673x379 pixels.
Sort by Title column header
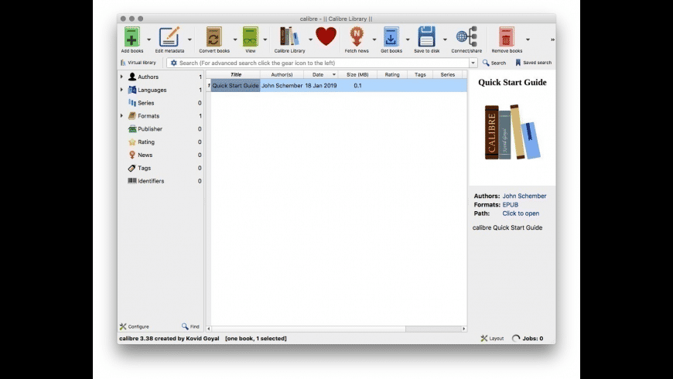click(x=236, y=75)
